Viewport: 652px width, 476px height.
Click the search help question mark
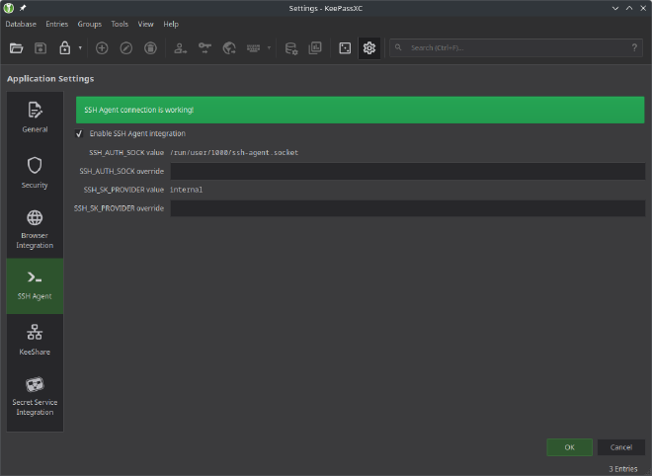pos(634,47)
